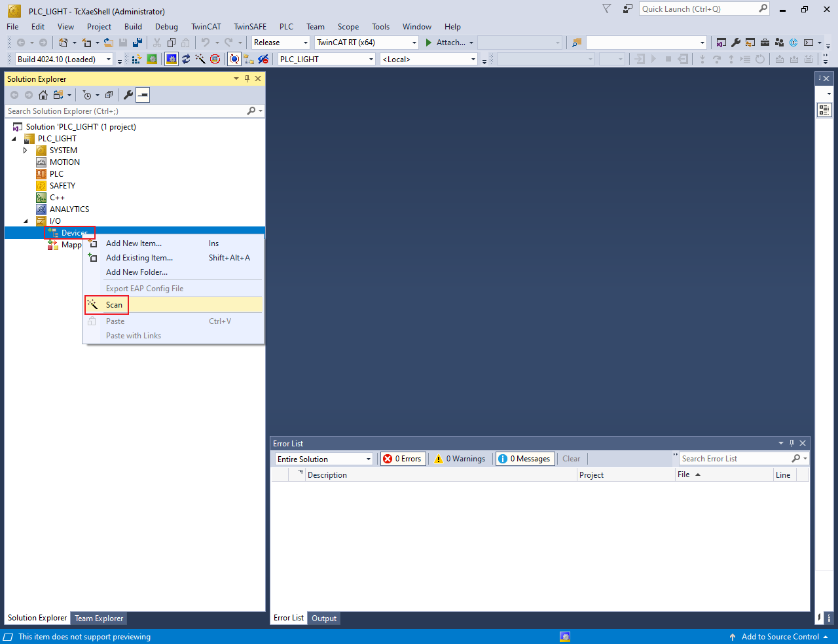Click the Save All toolbar icon

[137, 43]
